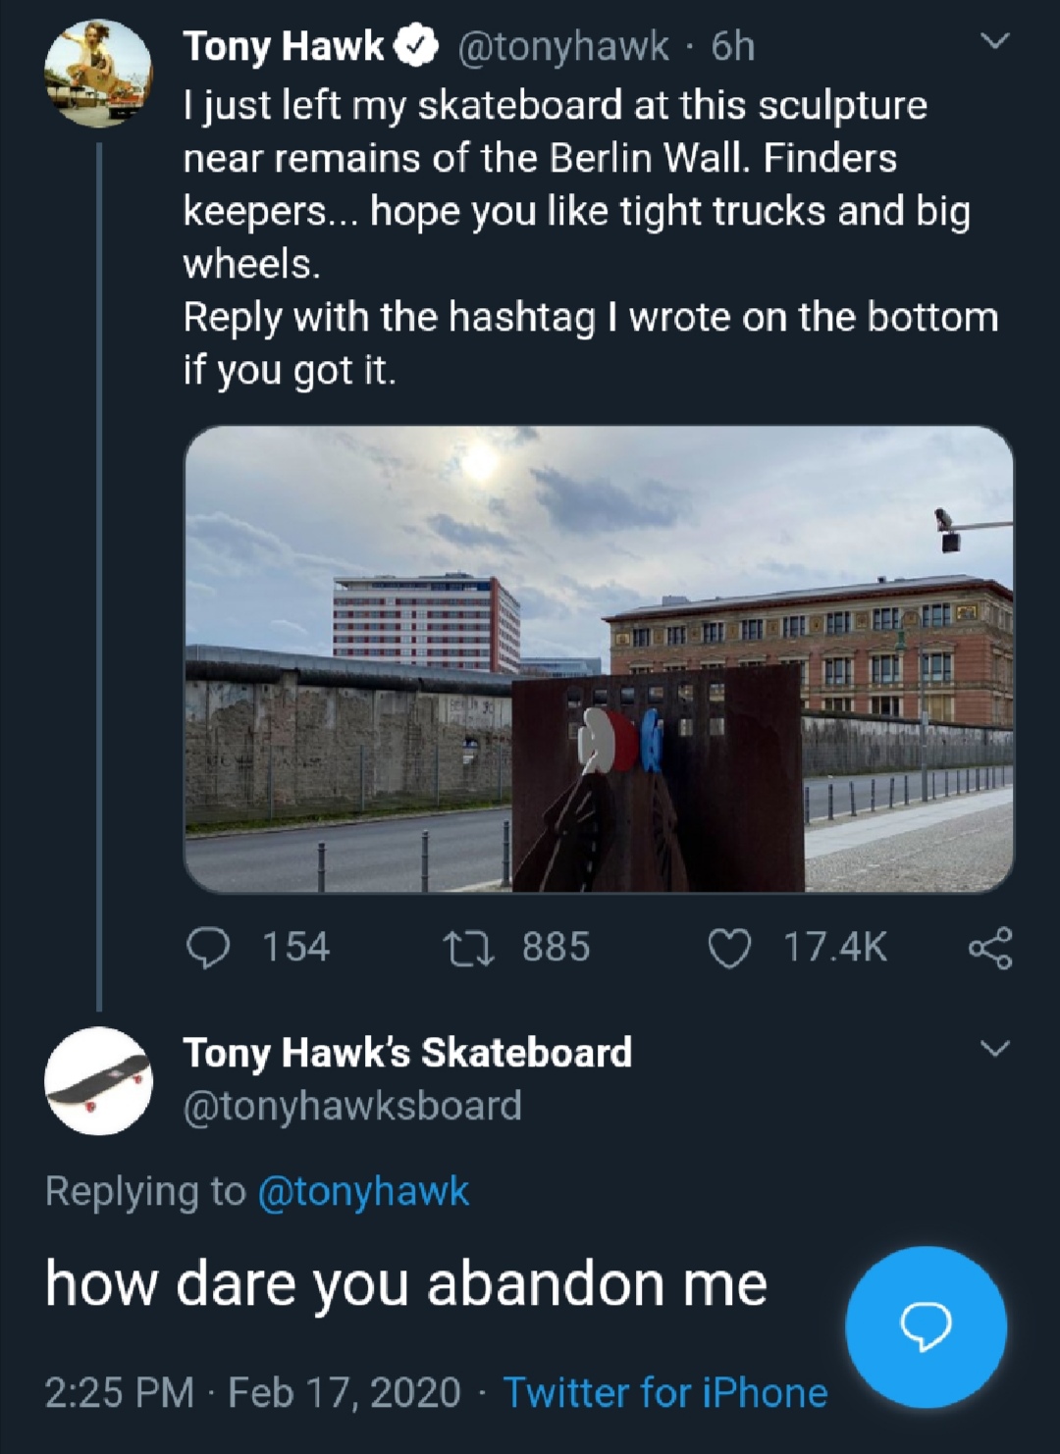This screenshot has height=1454, width=1060.
Task: Click the @tonyhawk mention in reply
Action: 363,1191
